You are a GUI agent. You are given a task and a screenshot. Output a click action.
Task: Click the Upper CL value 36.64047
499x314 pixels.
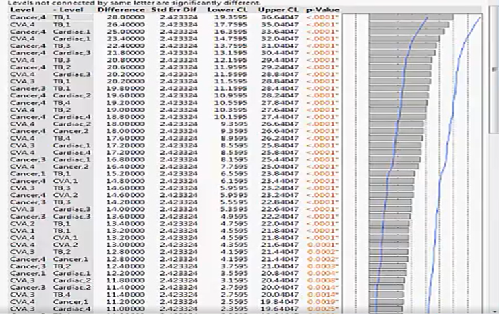click(x=280, y=17)
